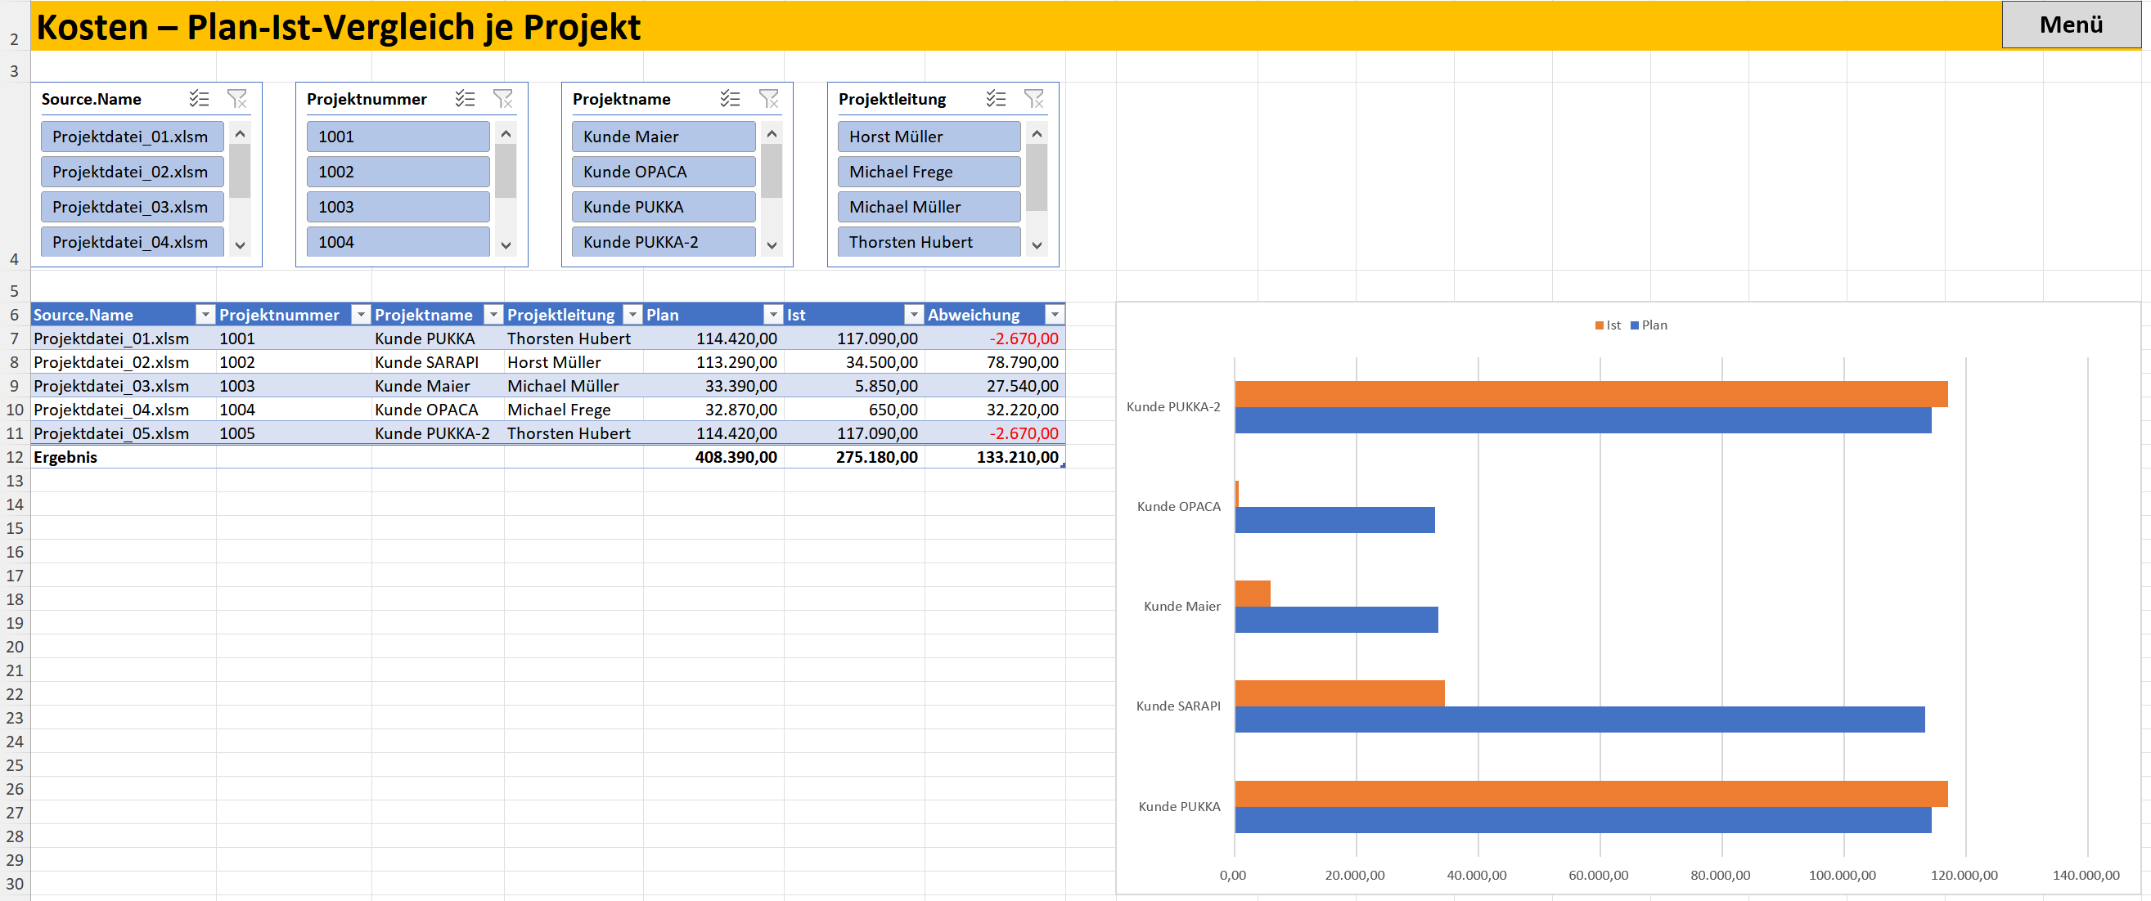Screen dimensions: 2151x901
Task: Click scroll up arrow in Projektname slicer
Action: click(x=772, y=133)
